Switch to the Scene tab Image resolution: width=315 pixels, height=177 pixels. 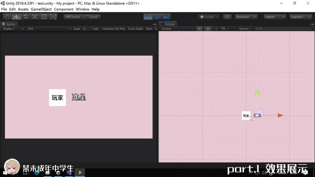coord(168,24)
